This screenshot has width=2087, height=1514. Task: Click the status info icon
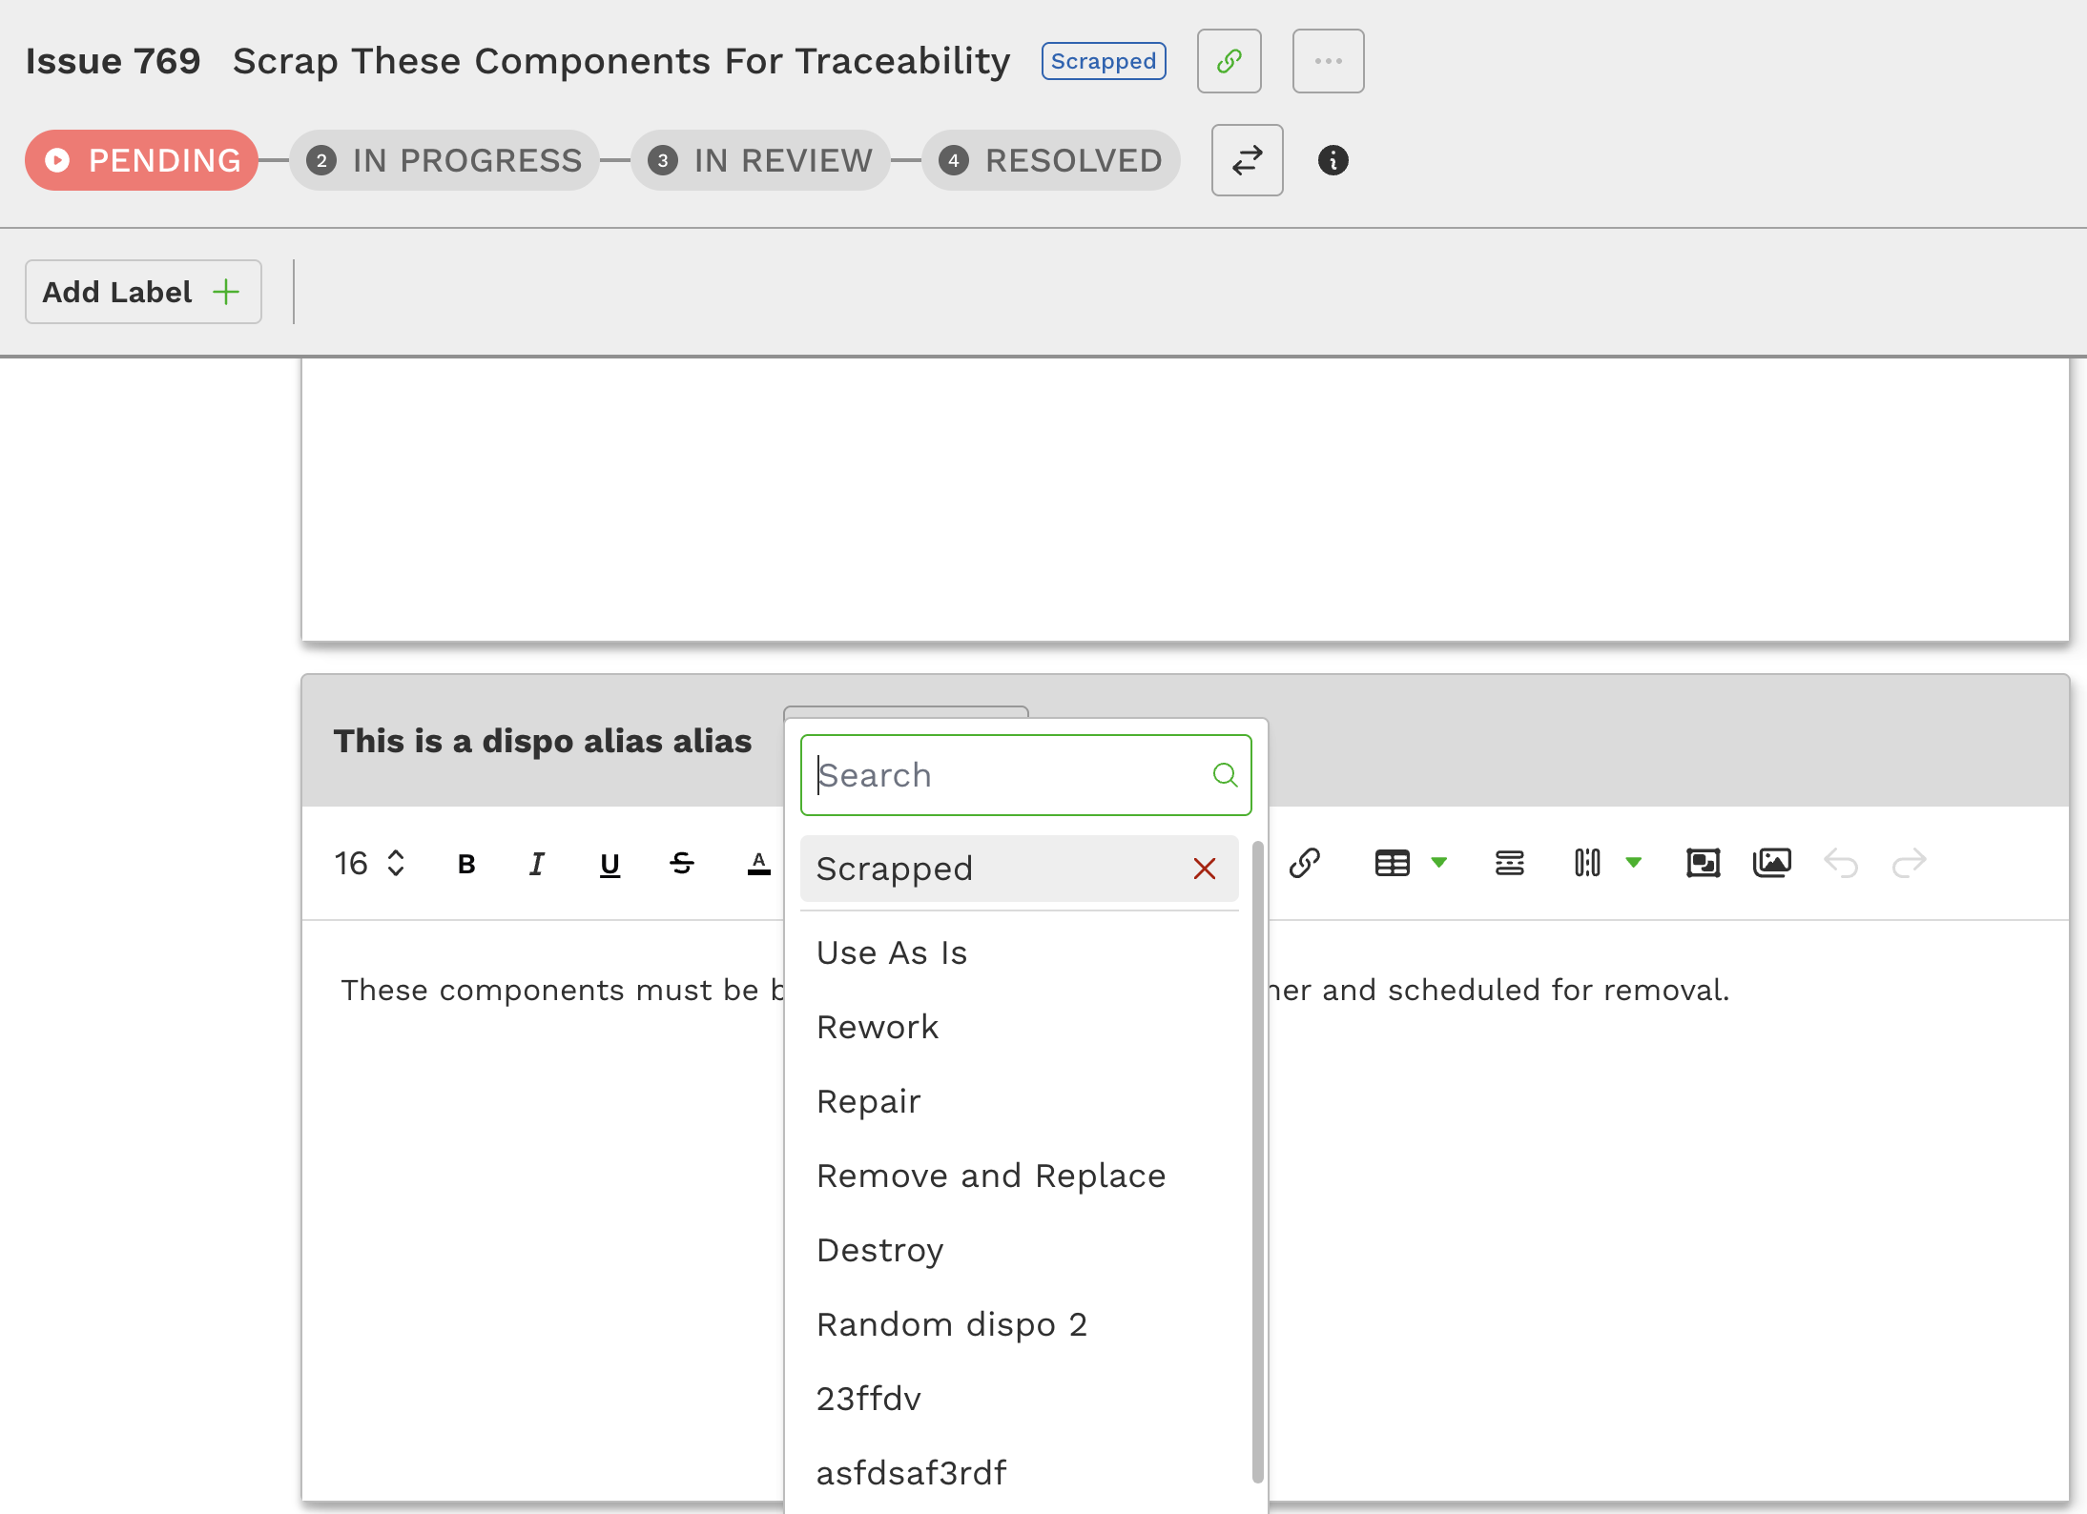[x=1333, y=160]
